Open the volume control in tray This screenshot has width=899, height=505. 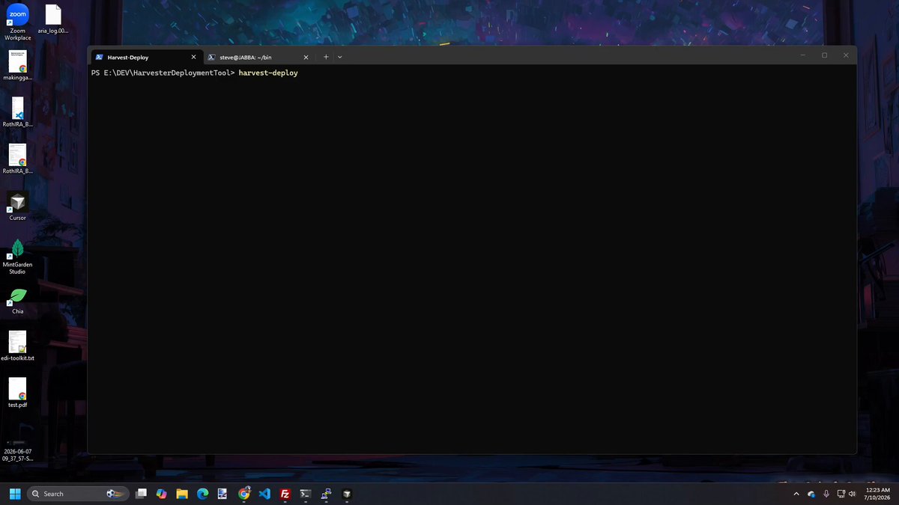point(852,494)
